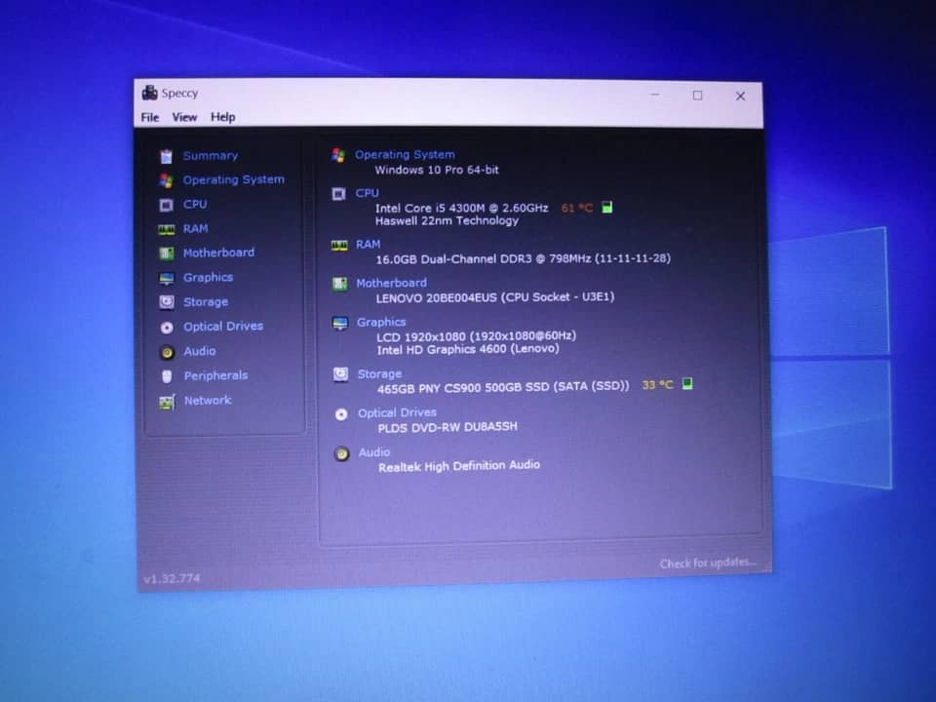The width and height of the screenshot is (936, 702).
Task: Click the Storage drive icon in summary panel
Action: coord(340,374)
